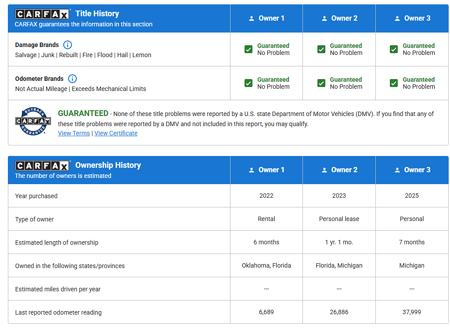Click Owner 2's Odometer Brands green checkmark
This screenshot has height=330, width=450.
[321, 83]
